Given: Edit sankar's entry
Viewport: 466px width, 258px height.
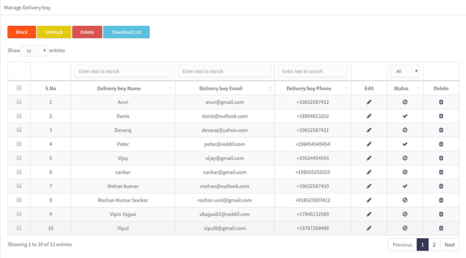Looking at the screenshot, I should pyautogui.click(x=369, y=172).
